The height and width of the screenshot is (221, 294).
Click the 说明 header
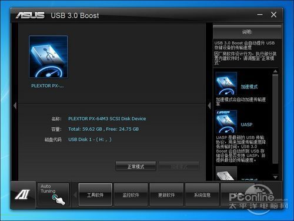click(247, 32)
